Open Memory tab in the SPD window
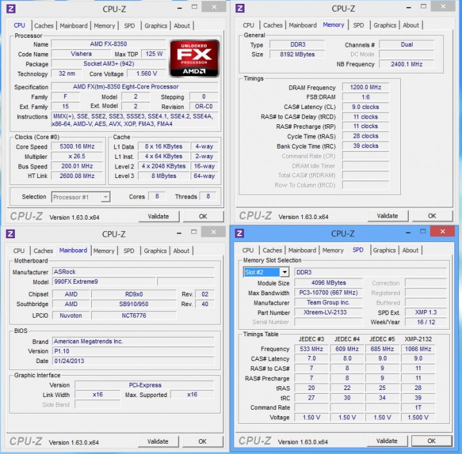 (333, 250)
